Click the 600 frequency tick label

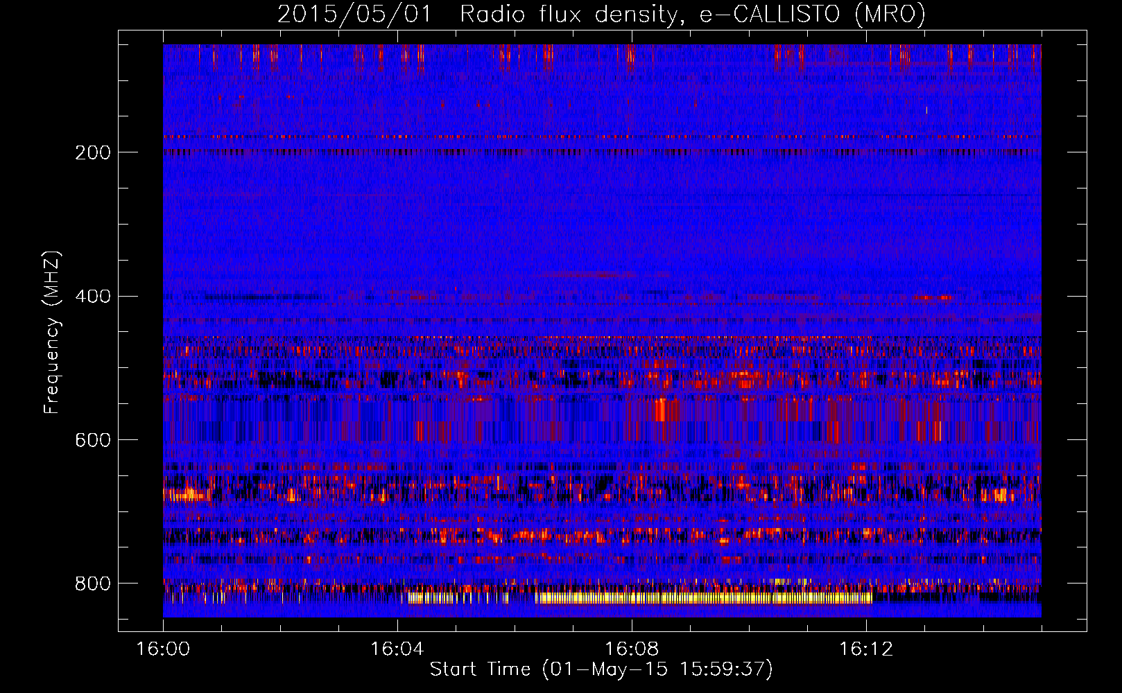click(93, 440)
